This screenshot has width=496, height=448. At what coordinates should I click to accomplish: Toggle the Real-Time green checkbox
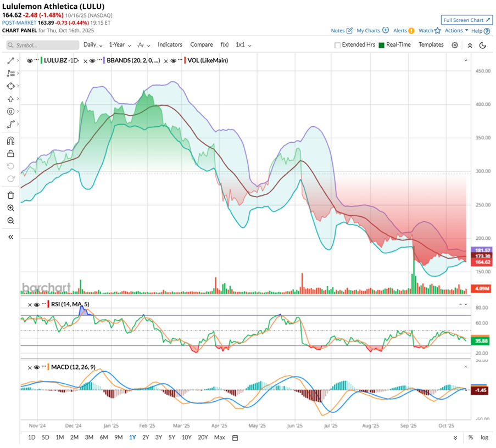(382, 45)
